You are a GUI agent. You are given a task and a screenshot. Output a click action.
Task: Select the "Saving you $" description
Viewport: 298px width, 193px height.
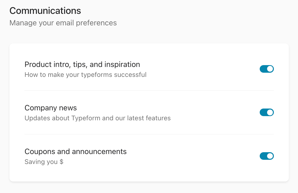click(x=44, y=162)
